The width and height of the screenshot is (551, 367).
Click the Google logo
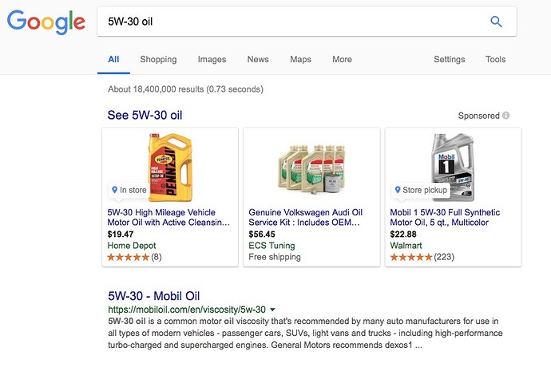pyautogui.click(x=46, y=22)
